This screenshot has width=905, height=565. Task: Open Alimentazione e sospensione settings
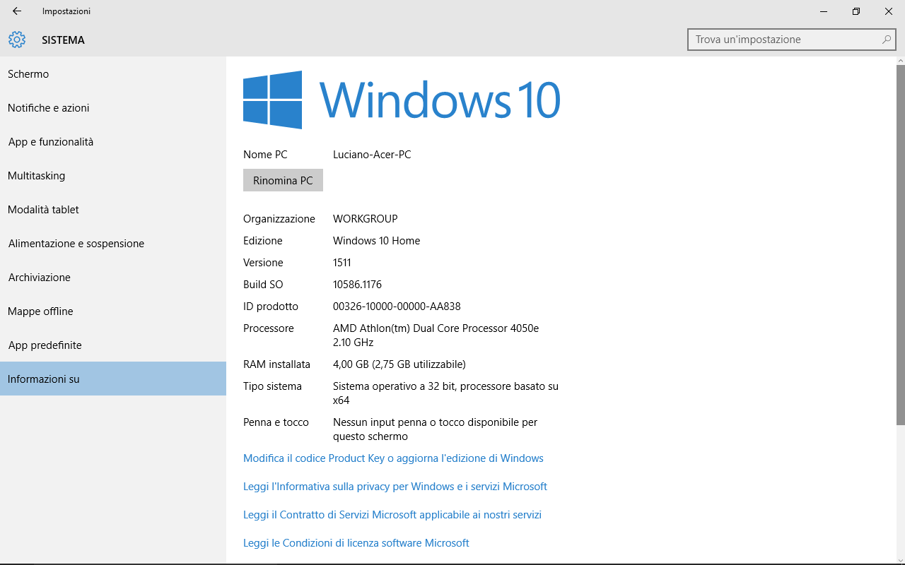point(76,244)
